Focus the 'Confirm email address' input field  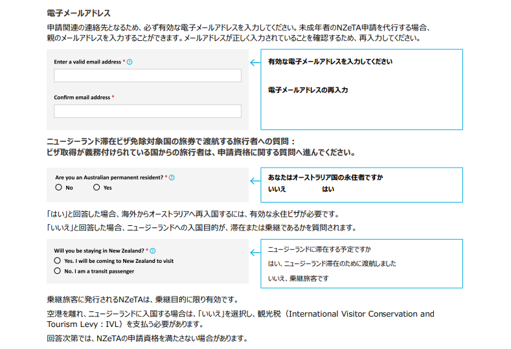pyautogui.click(x=148, y=111)
